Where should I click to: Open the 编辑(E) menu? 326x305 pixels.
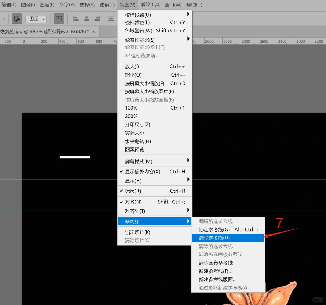(9, 5)
